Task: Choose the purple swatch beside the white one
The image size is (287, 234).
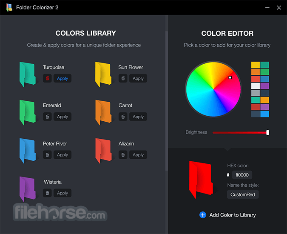Action: [x=264, y=86]
